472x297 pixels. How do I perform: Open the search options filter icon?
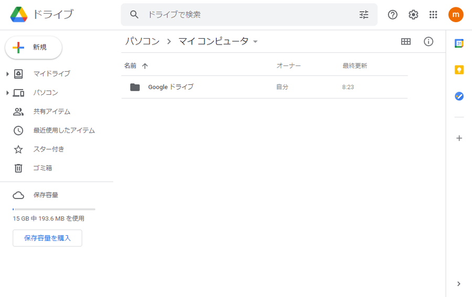pos(364,15)
